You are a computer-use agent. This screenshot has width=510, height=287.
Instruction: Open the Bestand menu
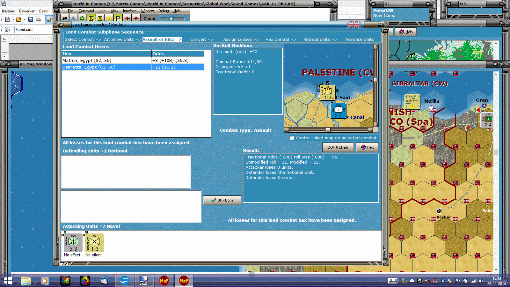pyautogui.click(x=9, y=11)
